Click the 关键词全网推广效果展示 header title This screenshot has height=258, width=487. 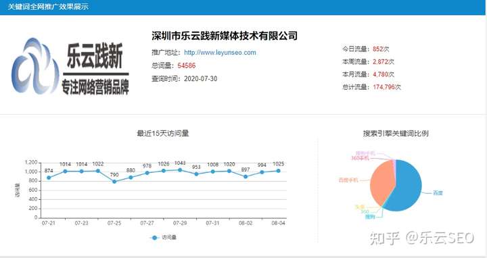[x=48, y=7]
